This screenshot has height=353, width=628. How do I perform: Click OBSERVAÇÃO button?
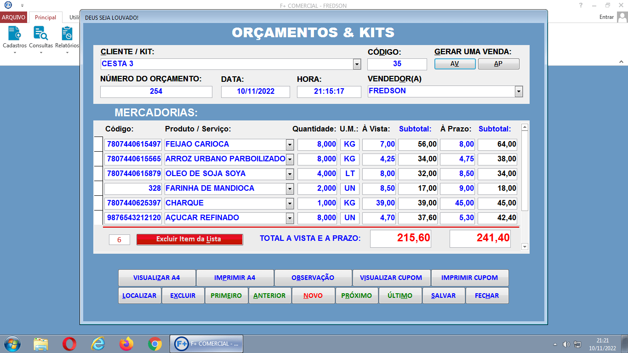(x=313, y=278)
